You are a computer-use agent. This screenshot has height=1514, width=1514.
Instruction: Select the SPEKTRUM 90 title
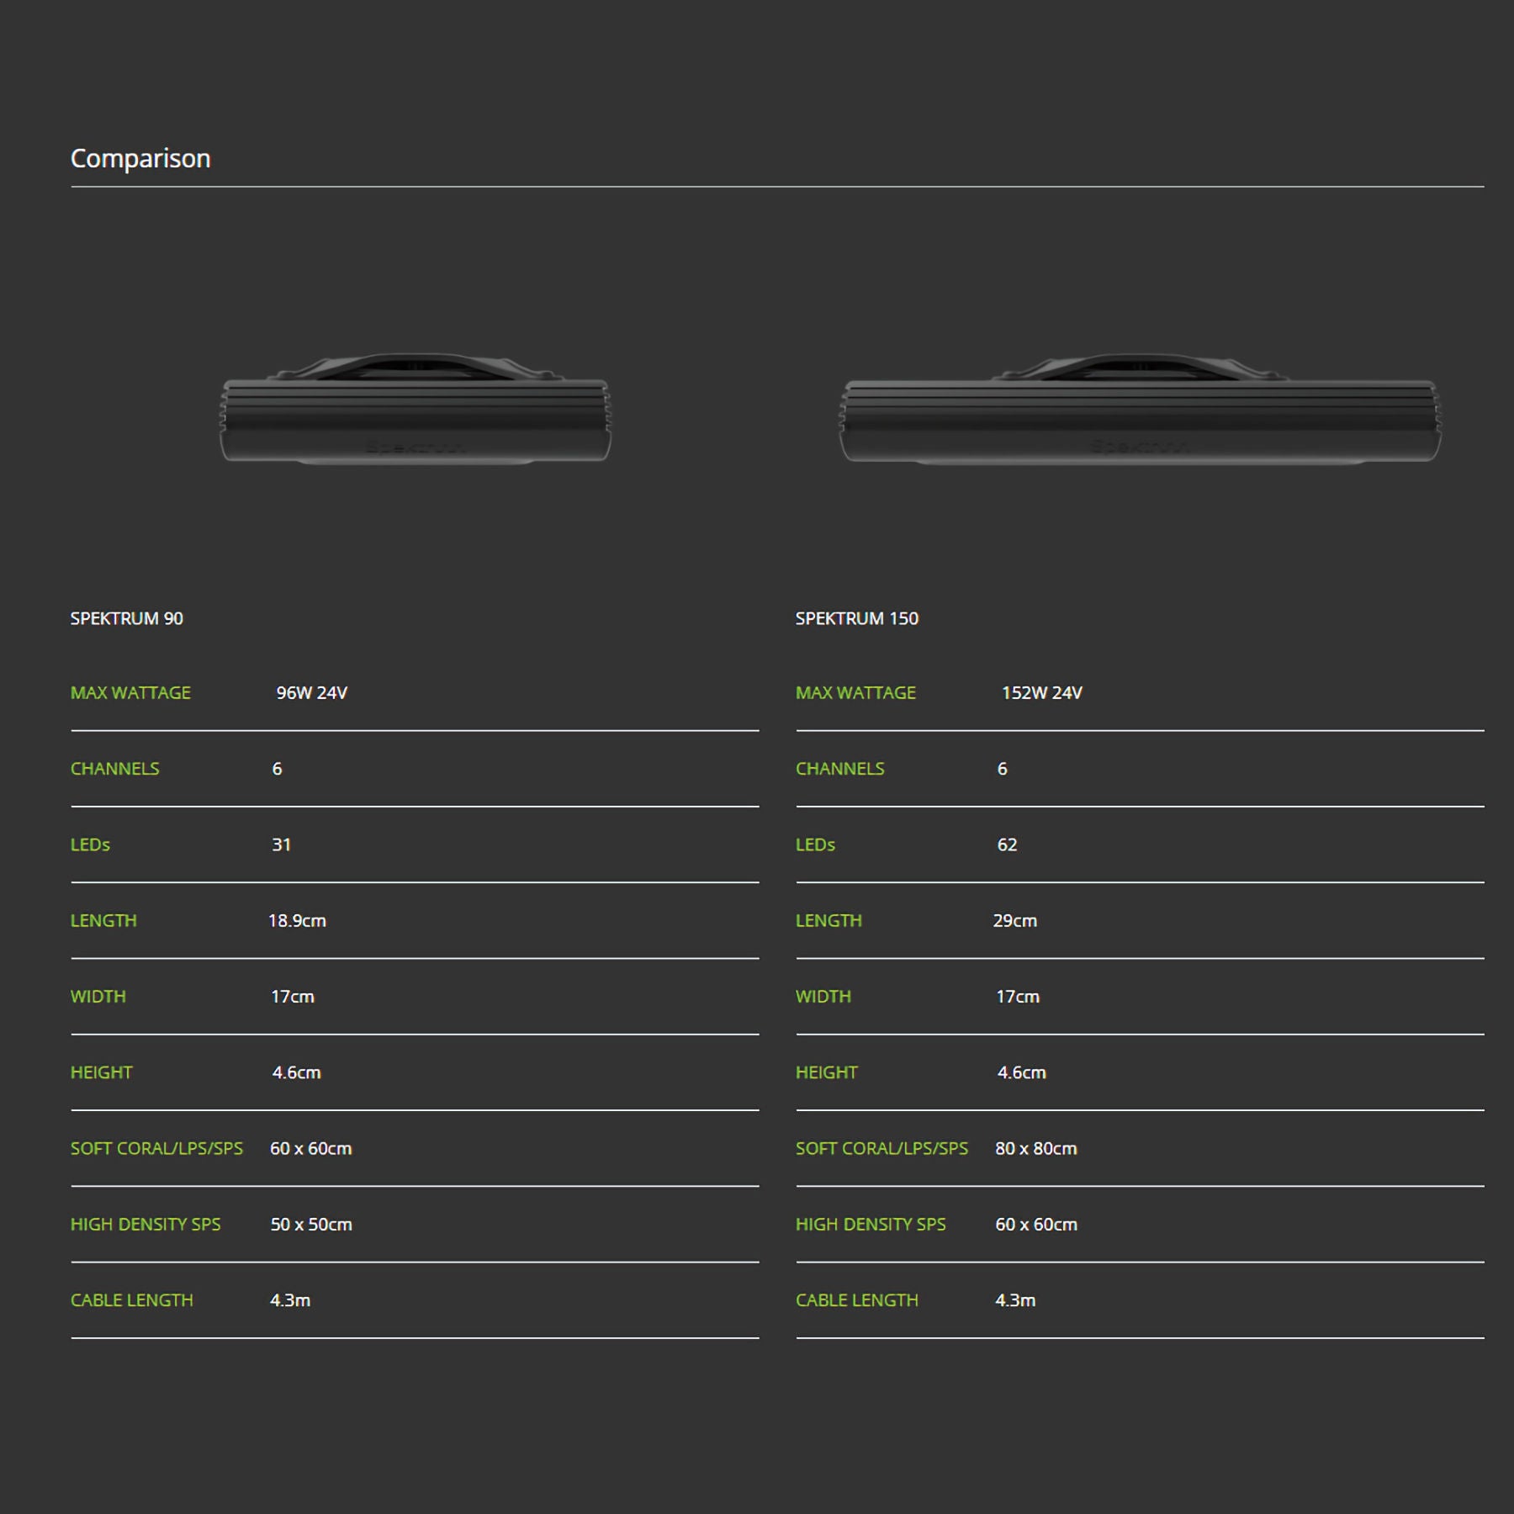(x=127, y=618)
